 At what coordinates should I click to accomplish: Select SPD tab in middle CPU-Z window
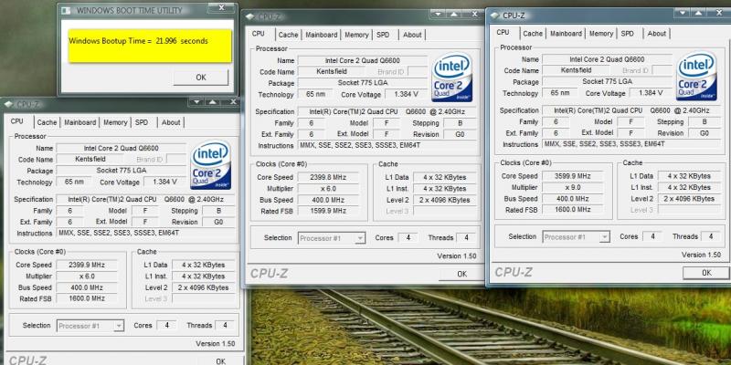click(x=383, y=35)
